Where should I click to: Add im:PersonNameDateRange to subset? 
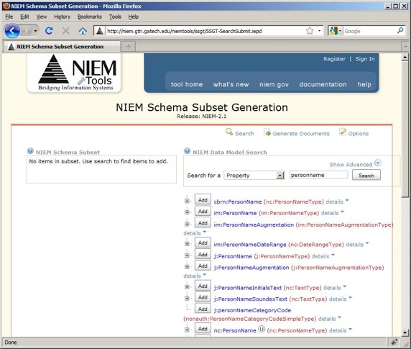pos(203,243)
